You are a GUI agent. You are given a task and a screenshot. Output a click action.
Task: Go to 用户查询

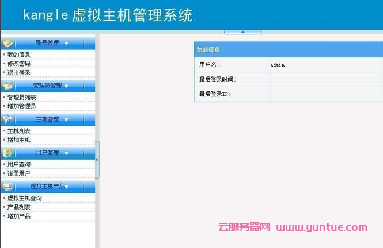pos(19,164)
